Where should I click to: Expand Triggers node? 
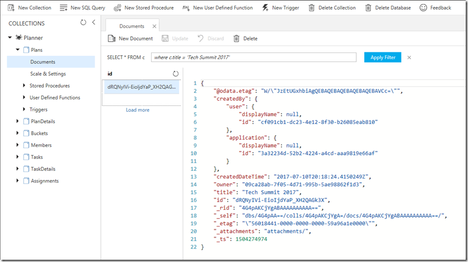tap(24, 109)
